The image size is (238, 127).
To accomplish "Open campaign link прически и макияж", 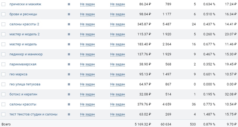I will [25, 4].
